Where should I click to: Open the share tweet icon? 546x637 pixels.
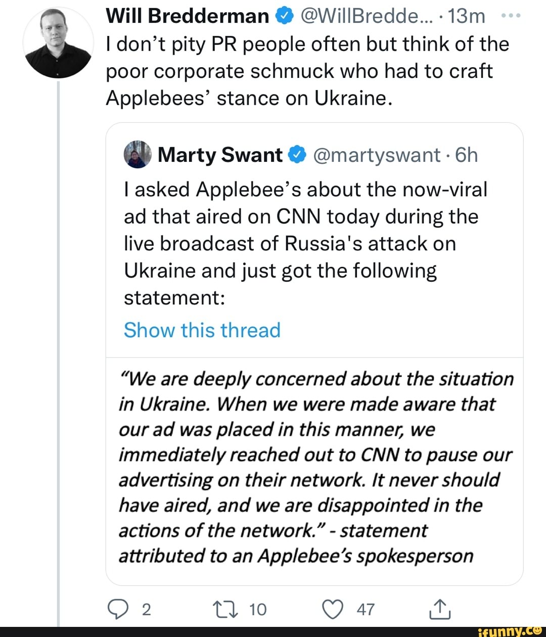tap(439, 609)
